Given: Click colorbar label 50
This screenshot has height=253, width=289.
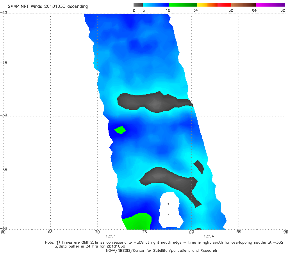Looking at the screenshot, I should 231,11.
